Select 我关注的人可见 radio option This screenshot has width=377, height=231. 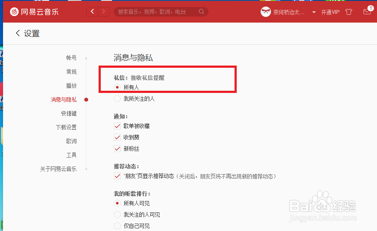(117, 214)
